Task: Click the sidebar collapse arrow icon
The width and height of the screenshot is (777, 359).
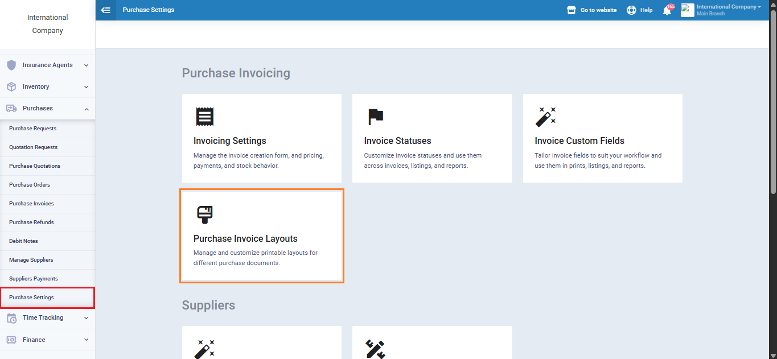Action: (x=105, y=10)
